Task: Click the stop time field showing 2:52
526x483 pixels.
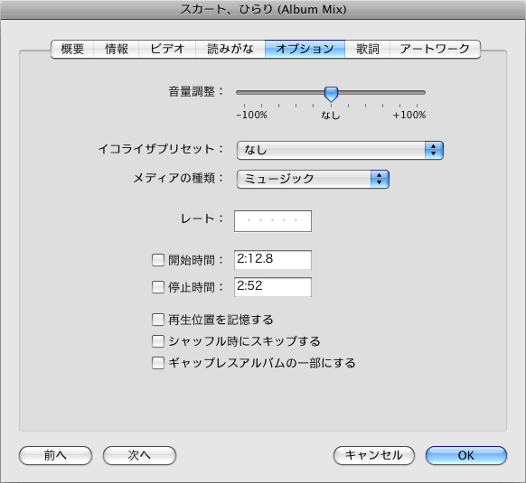Action: pos(273,287)
